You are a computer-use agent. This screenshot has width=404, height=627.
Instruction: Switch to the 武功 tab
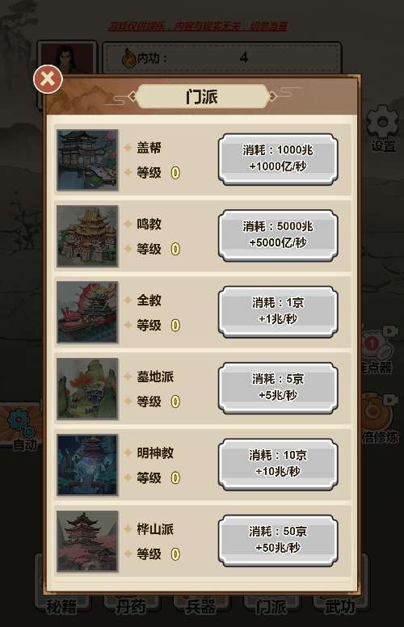340,605
